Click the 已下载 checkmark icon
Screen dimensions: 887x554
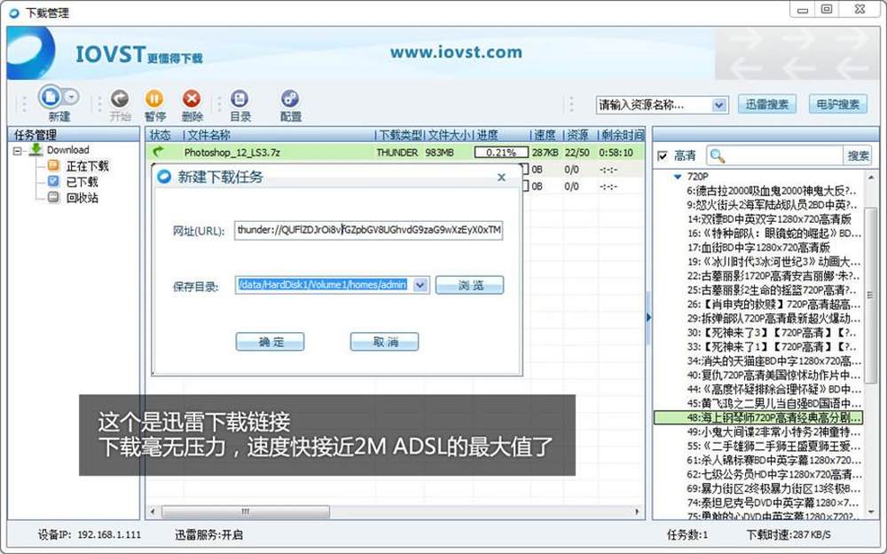[54, 181]
